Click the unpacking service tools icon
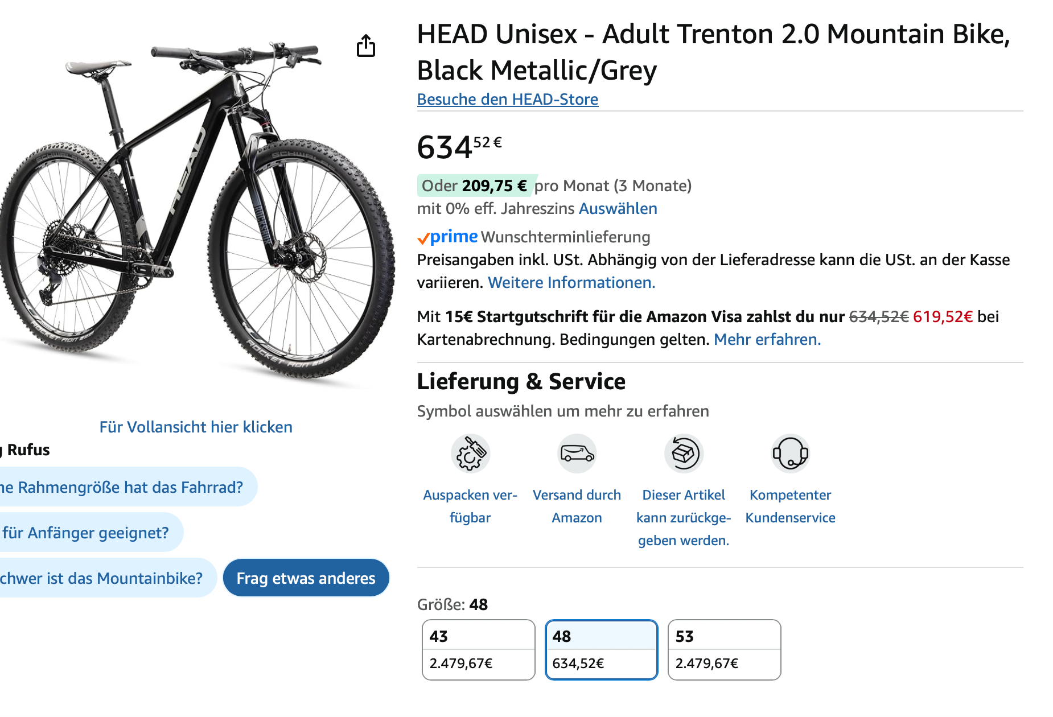The height and width of the screenshot is (717, 1053). pos(470,454)
